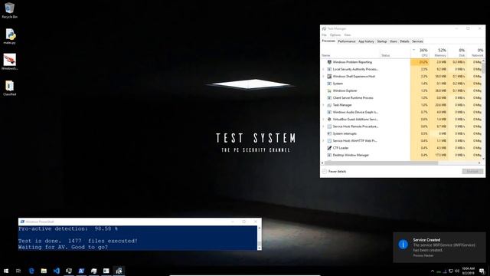490x276 pixels.
Task: Switch to the Performance tab
Action: 347,41
